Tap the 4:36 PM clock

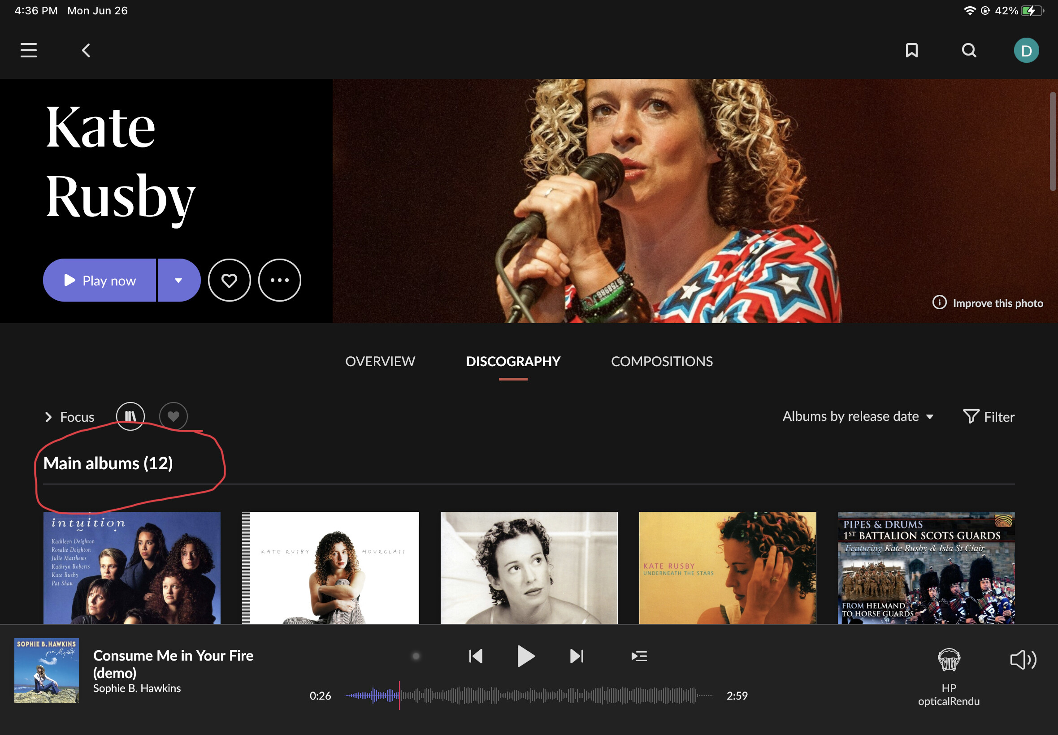[x=36, y=11]
